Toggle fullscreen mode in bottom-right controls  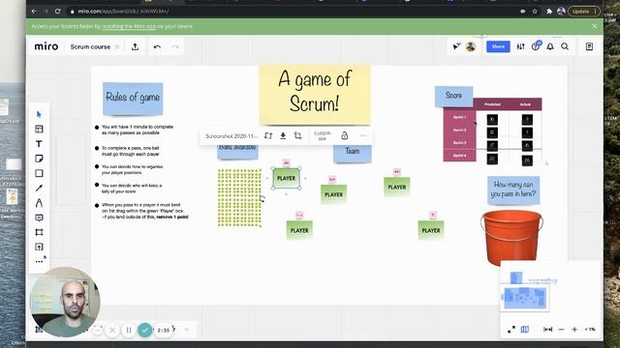(x=511, y=329)
